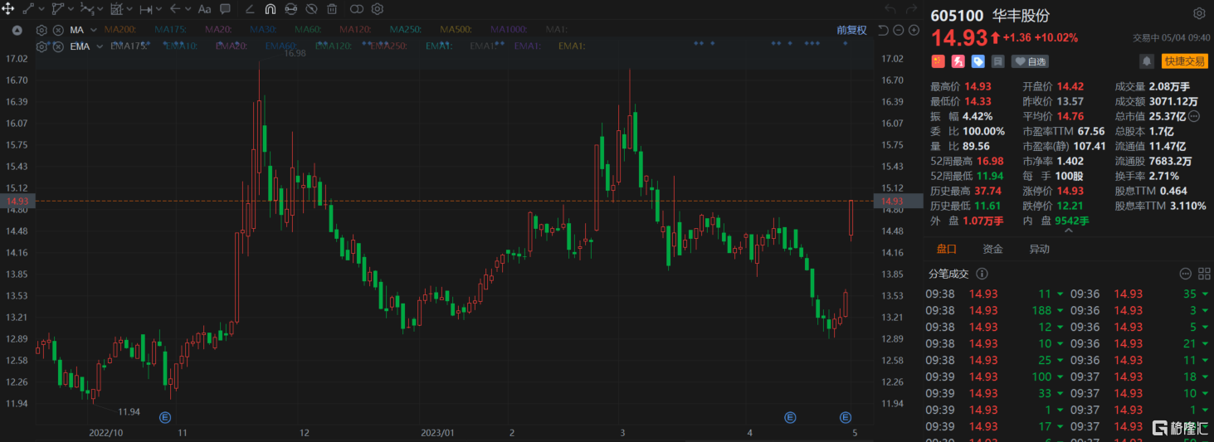
Task: Click event marker E near May
Action: (846, 416)
